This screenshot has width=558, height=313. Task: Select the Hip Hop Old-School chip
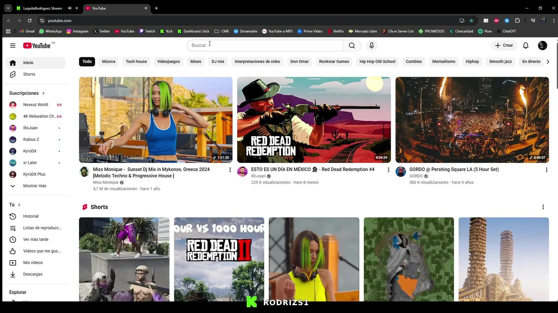pyautogui.click(x=378, y=61)
